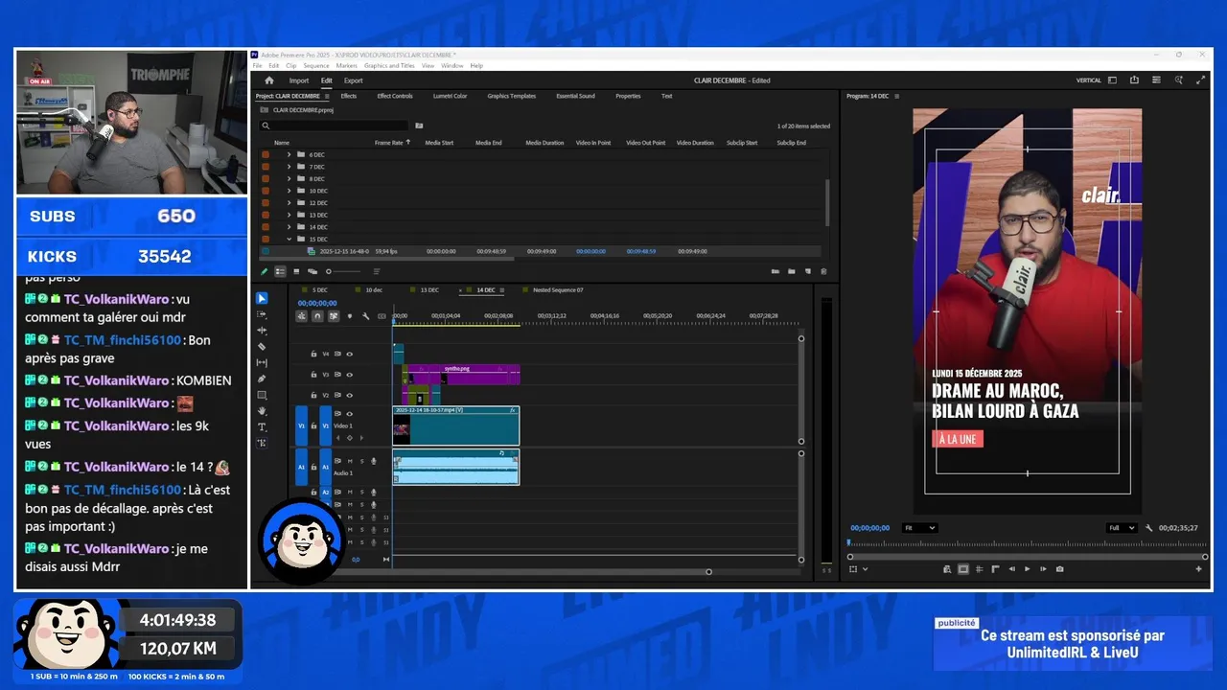The height and width of the screenshot is (690, 1227).
Task: Select the Ripple Edit tool
Action: click(262, 331)
